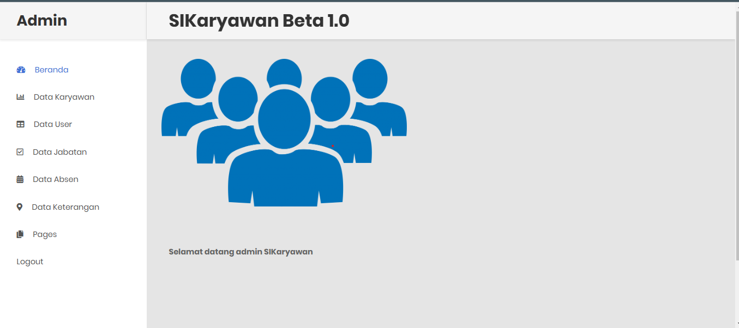Click the welcome admin SIKaryawan text
This screenshot has height=328, width=739.
(241, 251)
